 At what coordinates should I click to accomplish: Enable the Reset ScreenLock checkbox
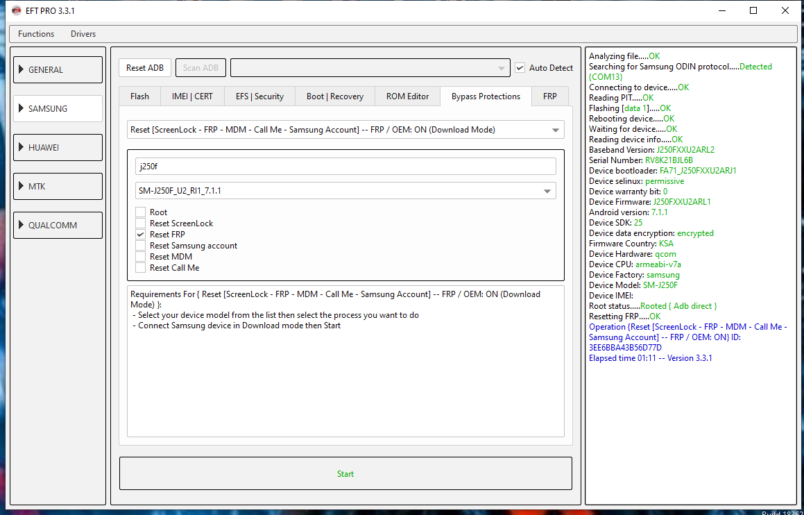point(141,223)
